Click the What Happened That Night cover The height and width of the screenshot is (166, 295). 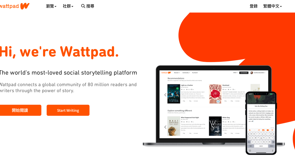[x=174, y=126]
